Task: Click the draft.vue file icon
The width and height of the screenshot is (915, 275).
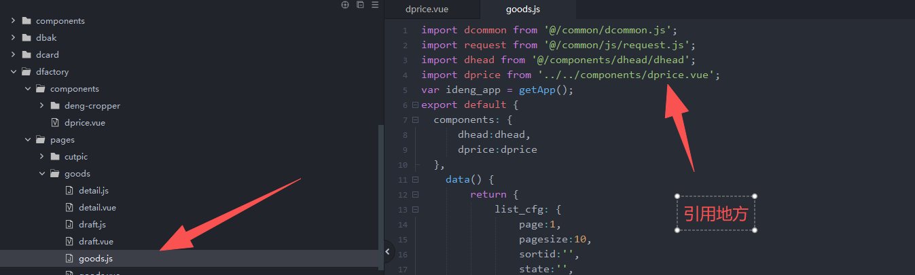Action: point(69,242)
